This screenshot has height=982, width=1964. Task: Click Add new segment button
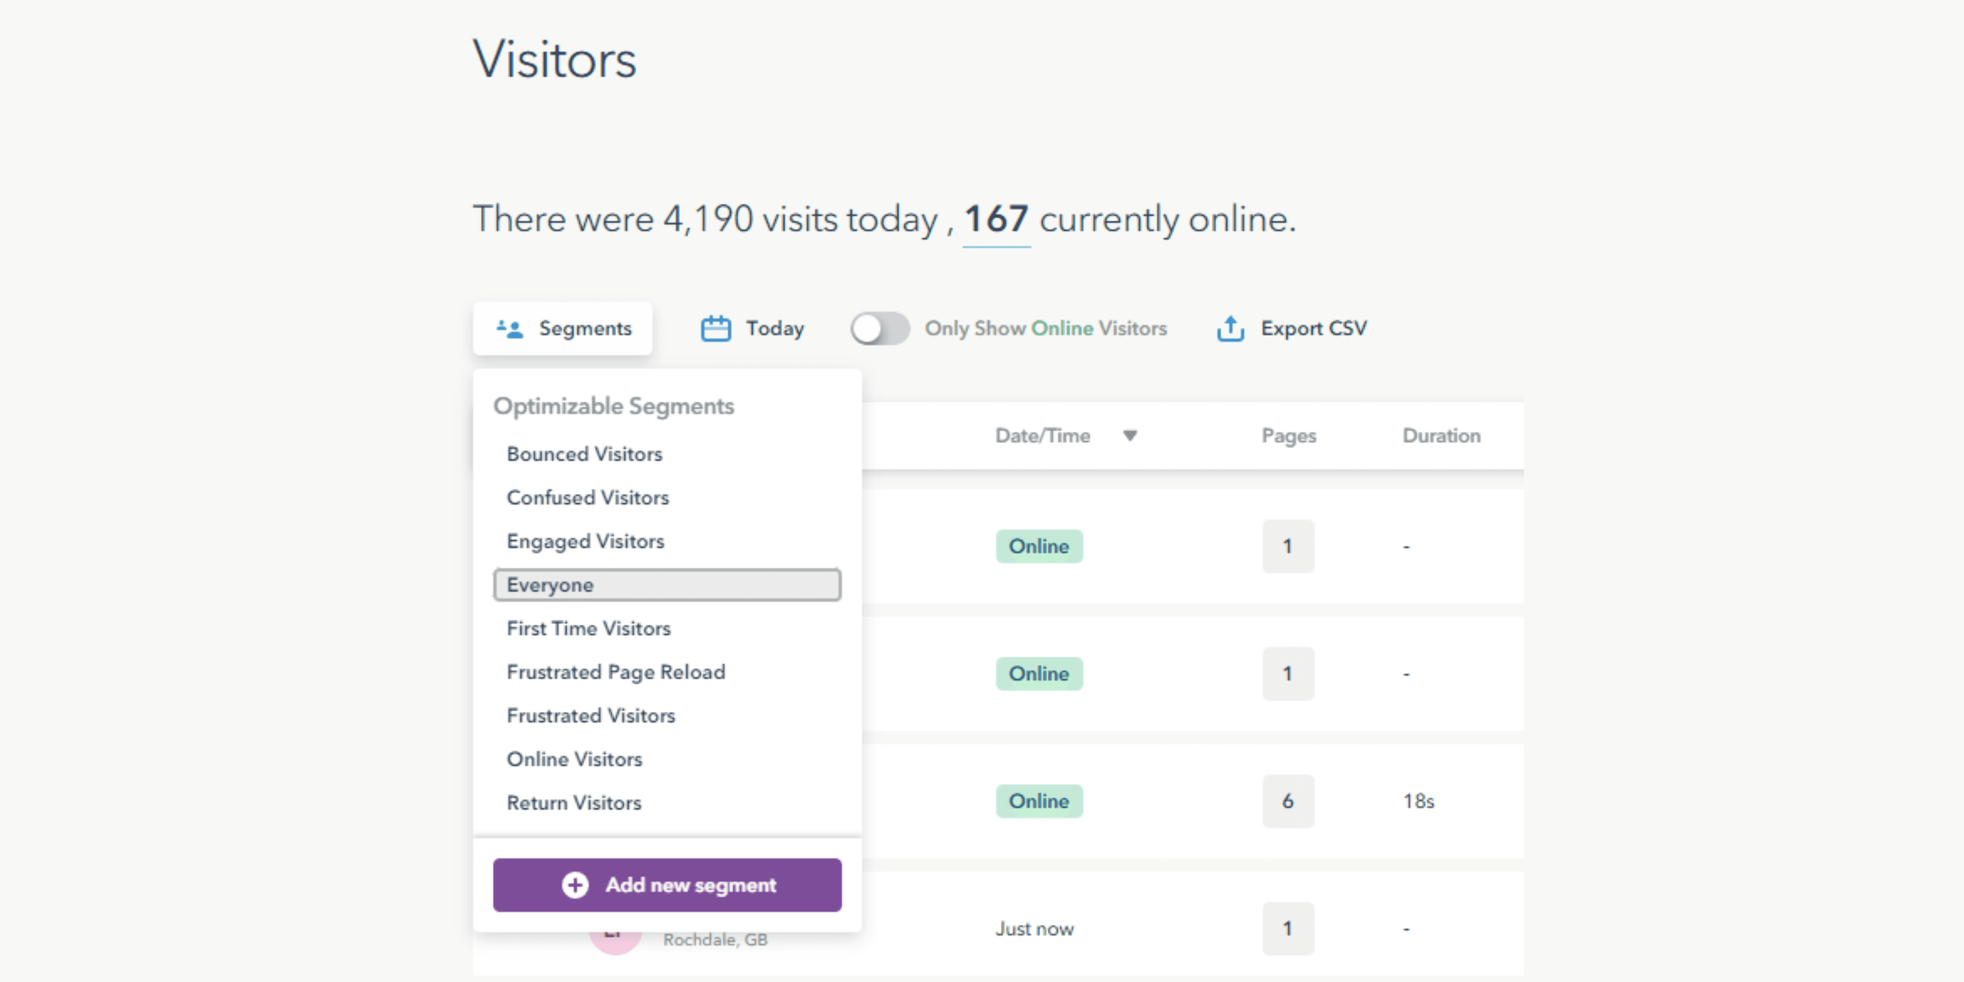(667, 884)
